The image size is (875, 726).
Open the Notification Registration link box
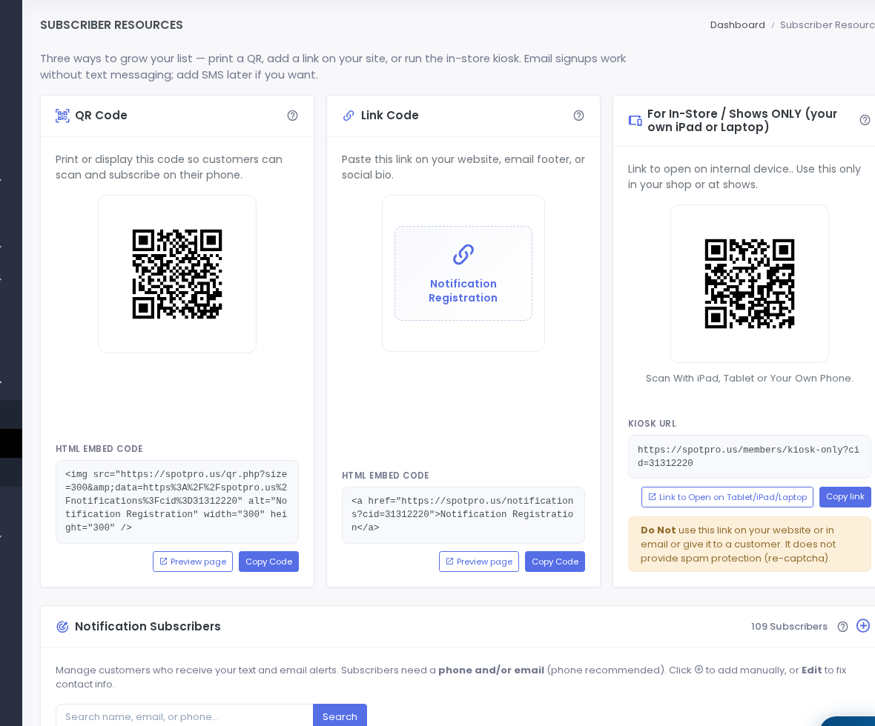pyautogui.click(x=463, y=273)
